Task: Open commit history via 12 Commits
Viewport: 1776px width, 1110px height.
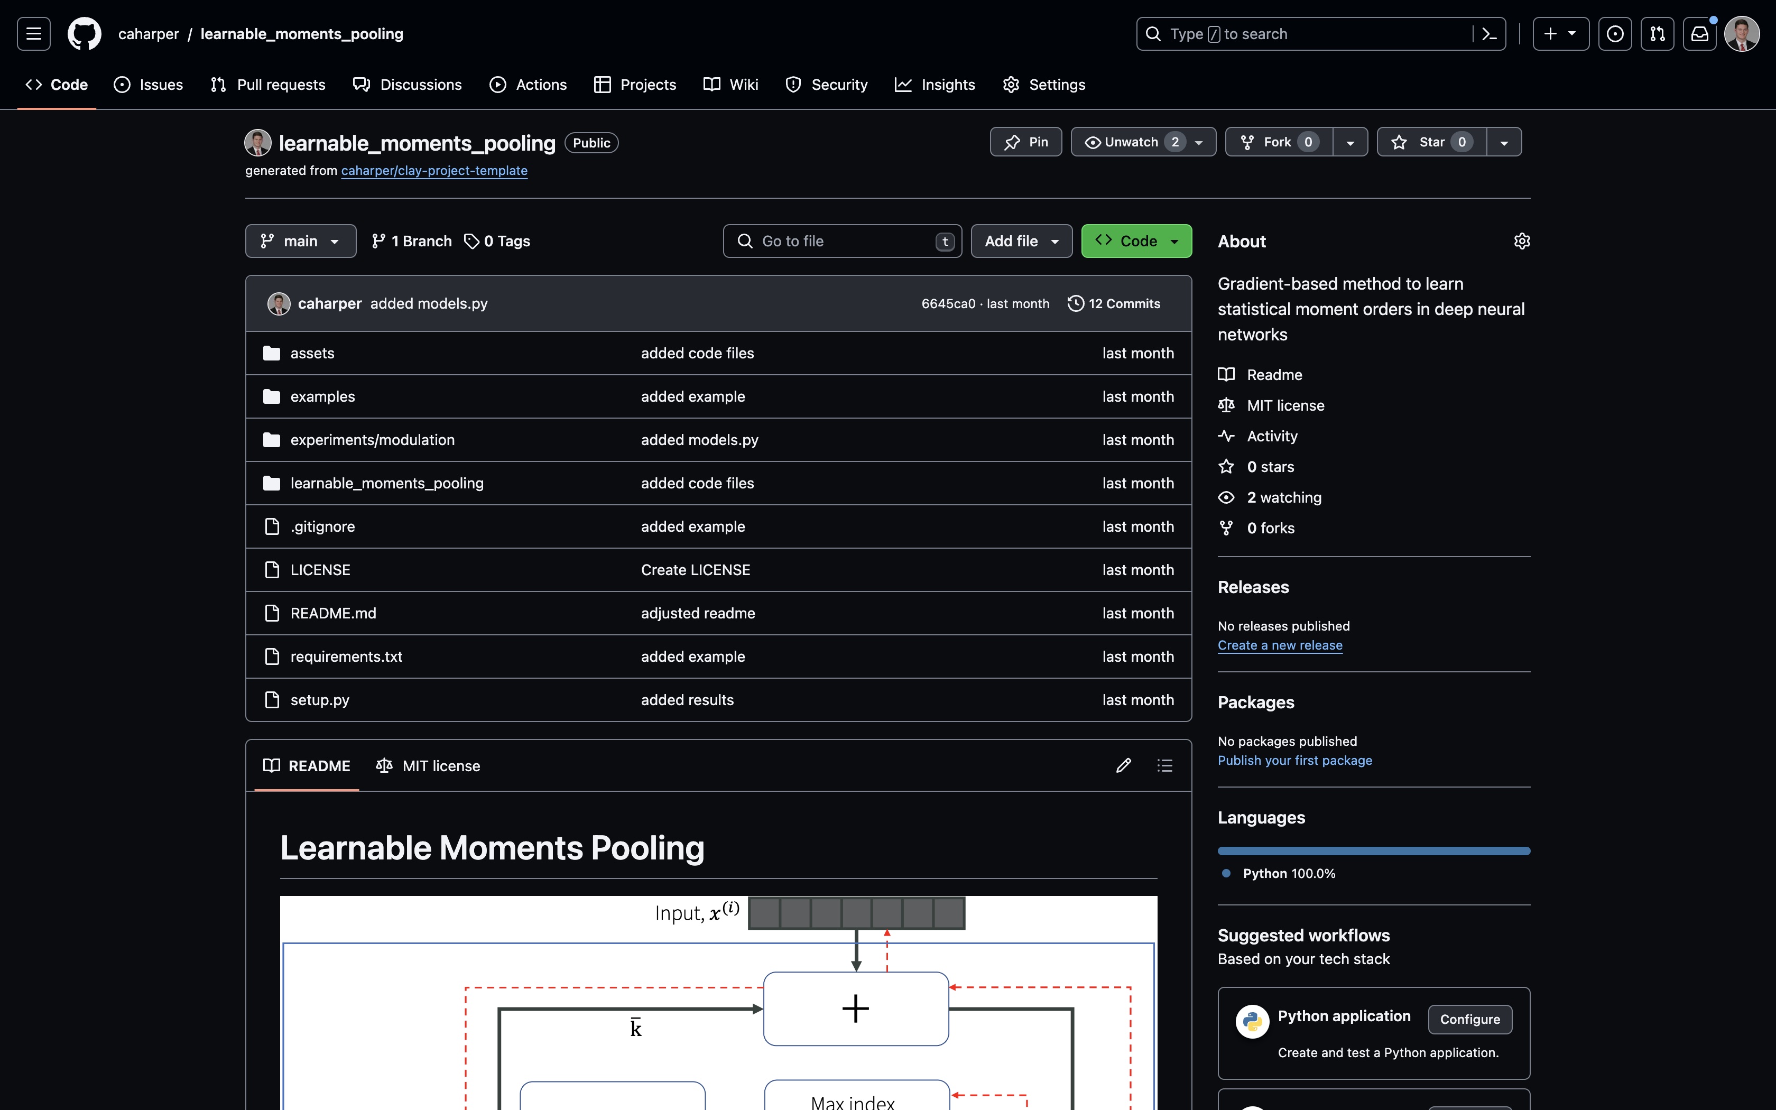Action: 1114,303
